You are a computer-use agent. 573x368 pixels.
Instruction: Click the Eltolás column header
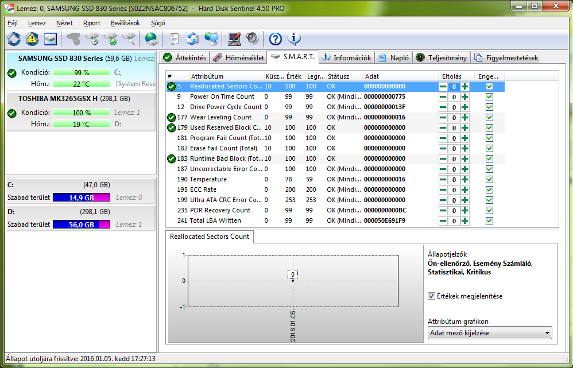(457, 76)
